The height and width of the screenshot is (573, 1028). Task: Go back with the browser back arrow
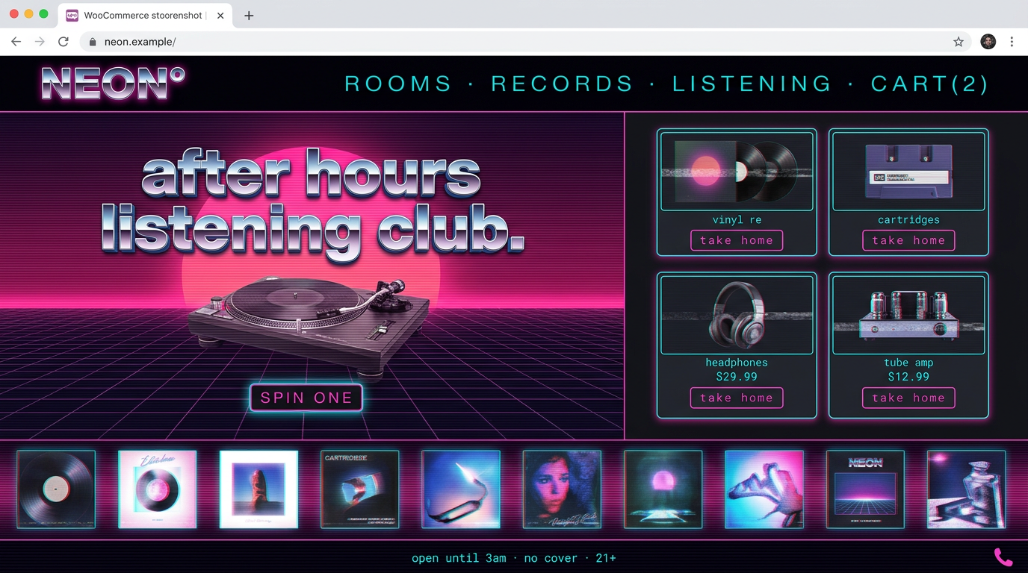pyautogui.click(x=16, y=42)
